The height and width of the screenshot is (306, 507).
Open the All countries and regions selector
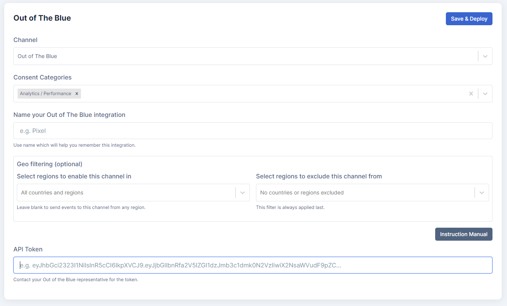pos(126,193)
